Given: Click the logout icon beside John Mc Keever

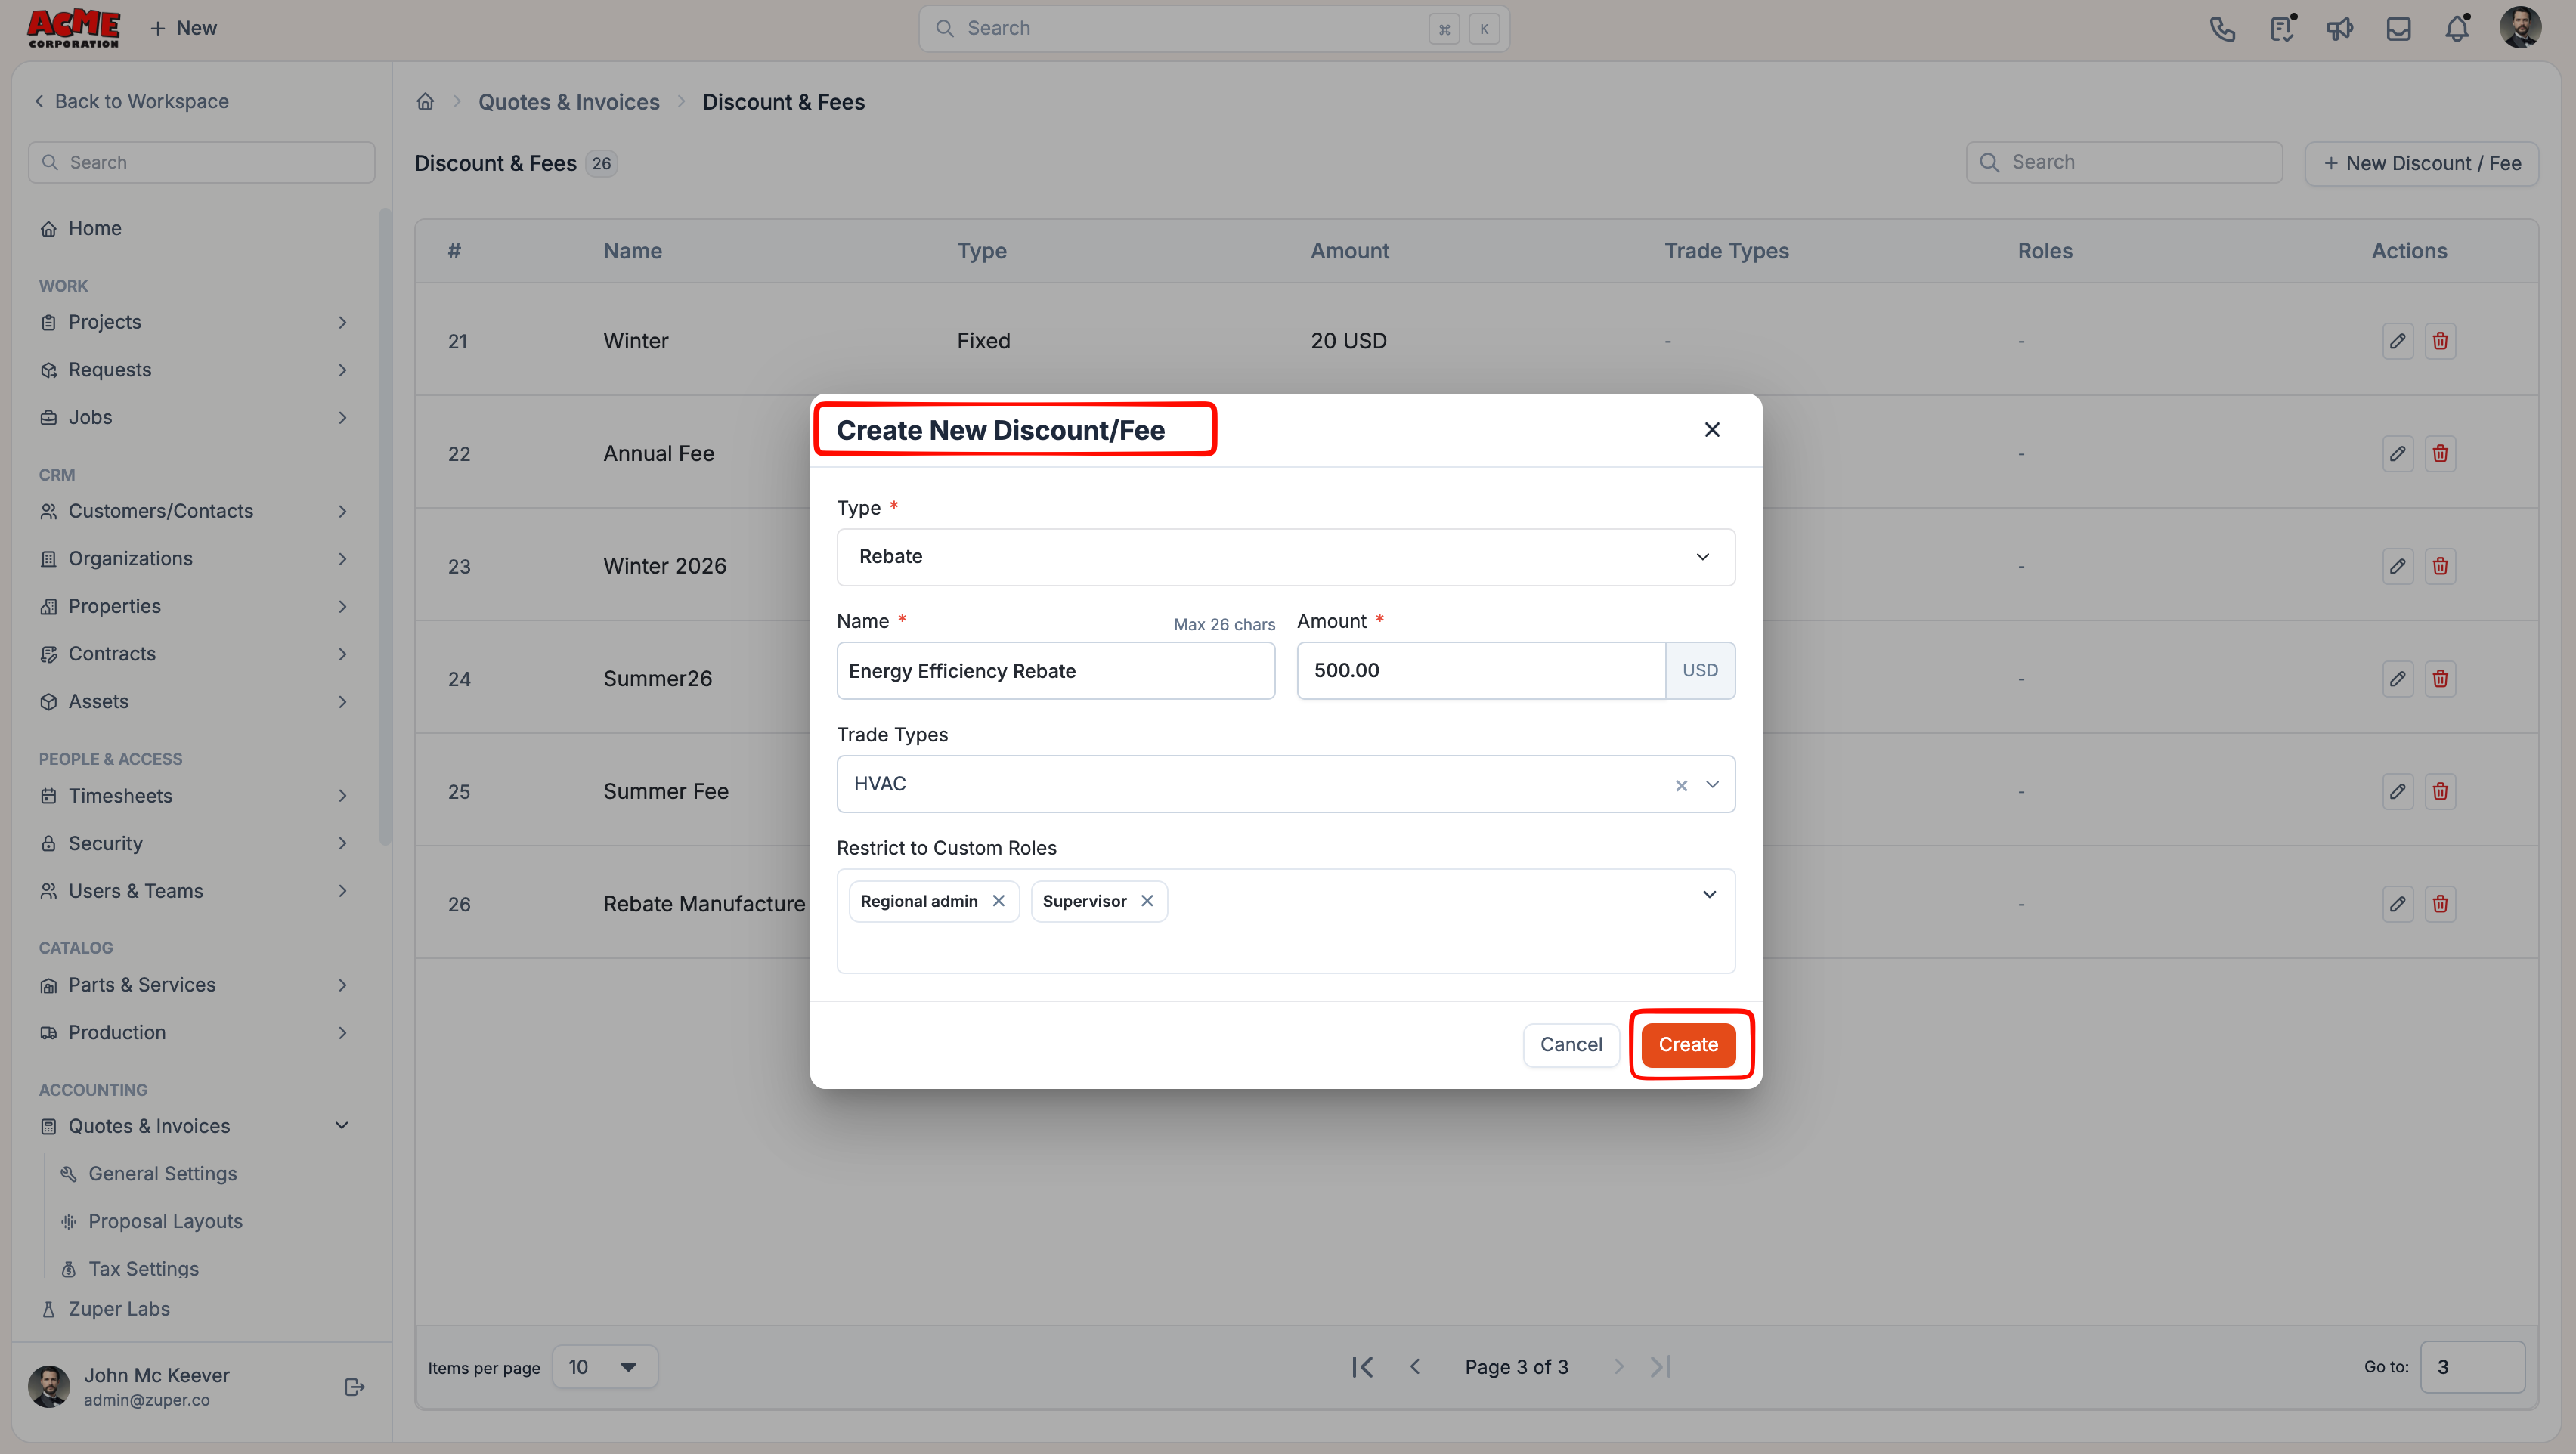Looking at the screenshot, I should (x=354, y=1387).
